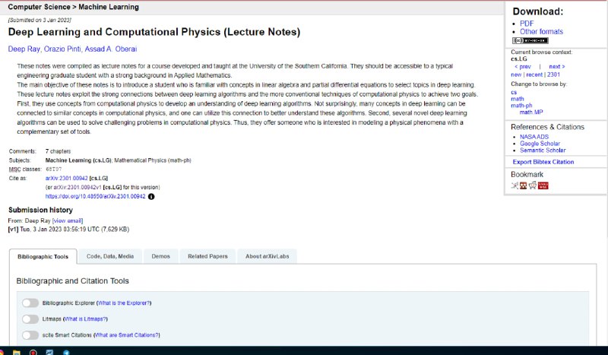Image resolution: width=608 pixels, height=355 pixels.
Task: Open the Related Papers tab
Action: click(x=207, y=256)
